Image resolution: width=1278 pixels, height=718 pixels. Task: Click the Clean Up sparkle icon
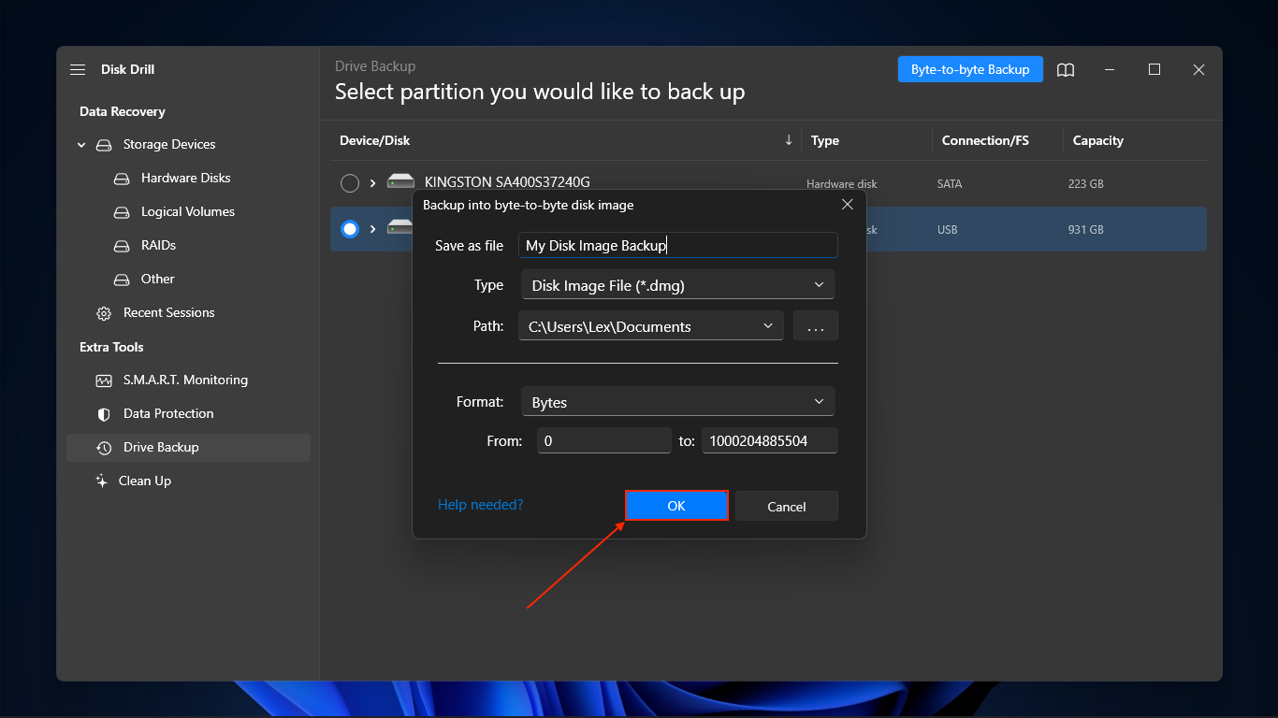coord(101,481)
